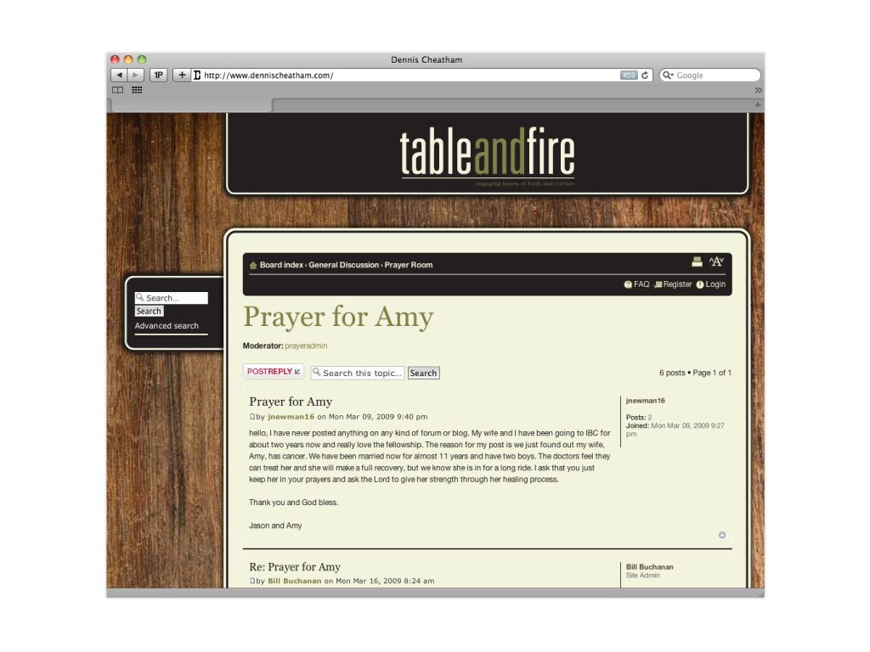Click the address bar URL field
The height and width of the screenshot is (652, 870).
pos(410,76)
